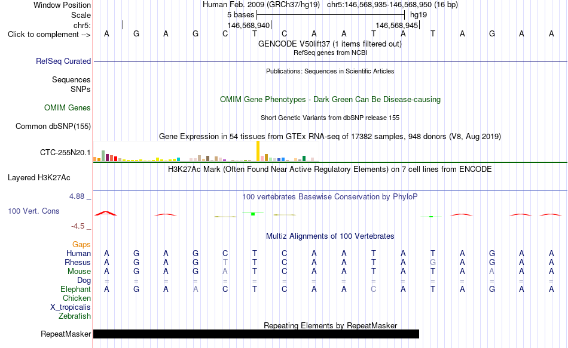Click the Click to complement label
Screen dimensions: 568x348
click(x=49, y=35)
